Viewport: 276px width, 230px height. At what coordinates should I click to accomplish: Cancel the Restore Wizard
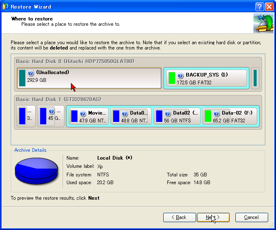pos(251,217)
